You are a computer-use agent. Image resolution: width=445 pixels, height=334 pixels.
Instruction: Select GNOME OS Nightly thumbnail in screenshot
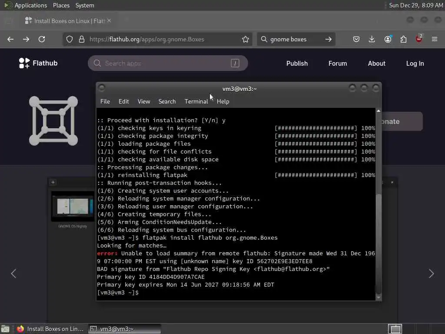[73, 207]
